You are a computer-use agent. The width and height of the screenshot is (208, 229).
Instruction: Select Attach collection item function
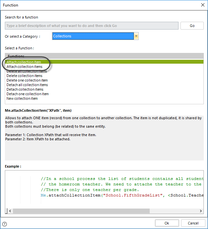pos(24,62)
